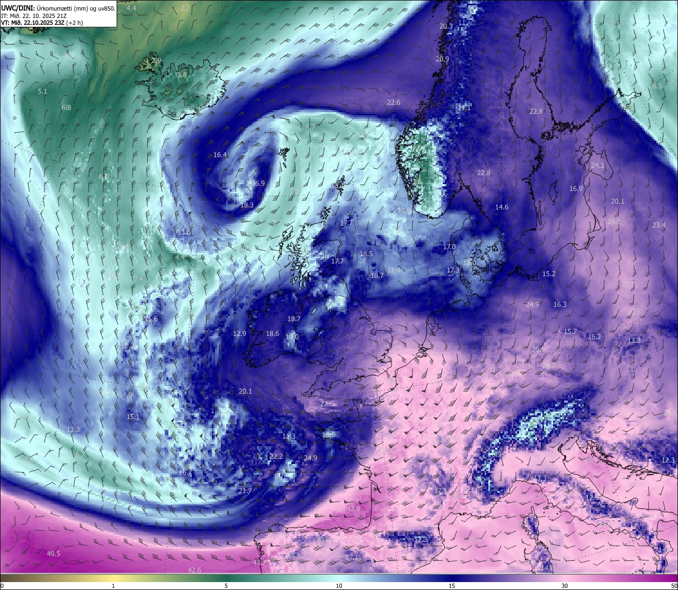
Task: Click the 30 tick on the colorbar
Action: 565,586
